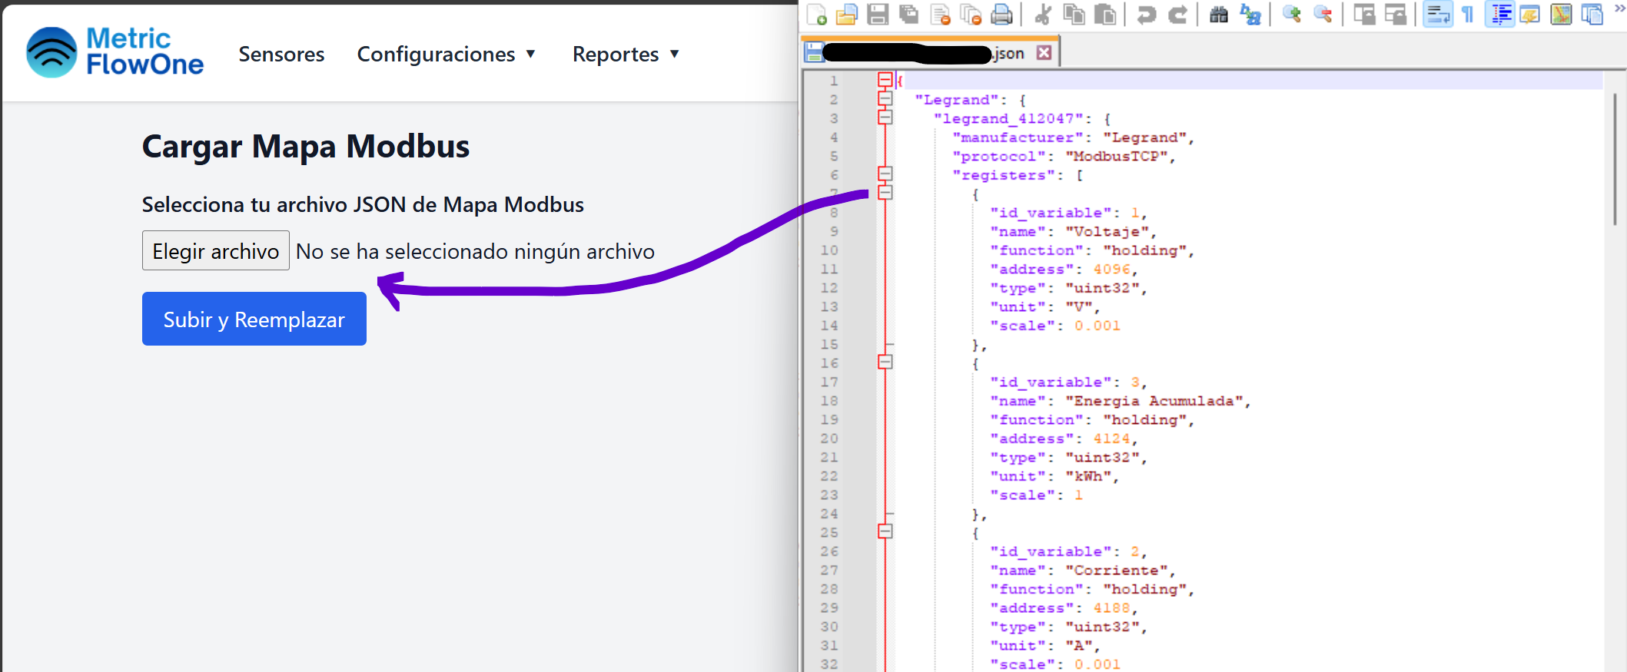Click the New file toolbar icon
Screen dimensions: 1627x672
[816, 15]
